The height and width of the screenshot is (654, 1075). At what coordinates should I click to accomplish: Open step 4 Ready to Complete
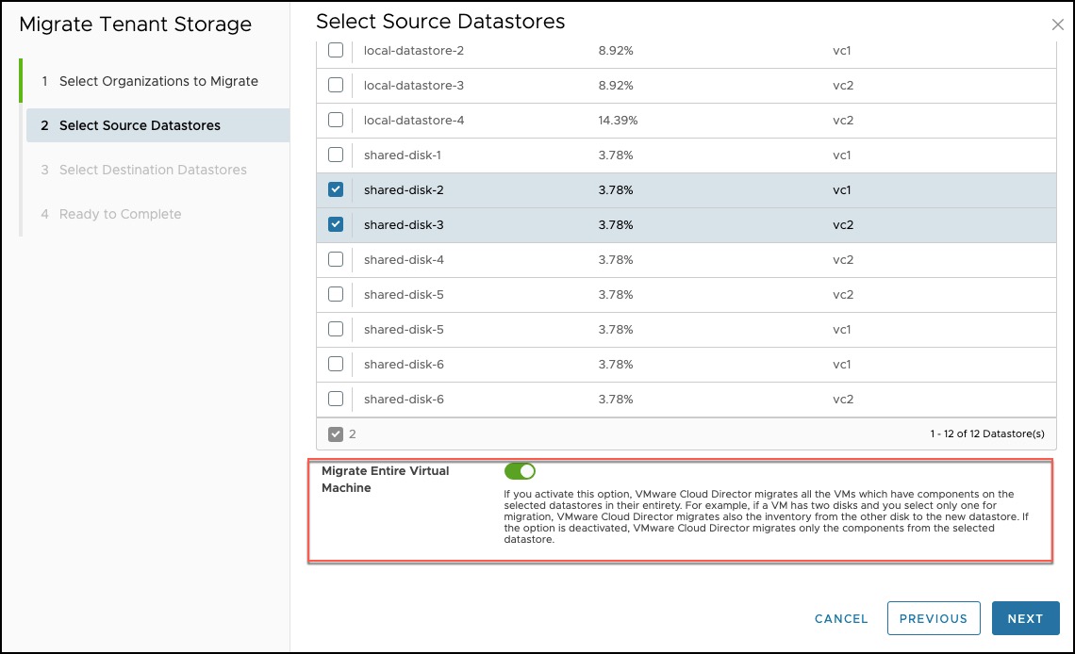pos(120,214)
